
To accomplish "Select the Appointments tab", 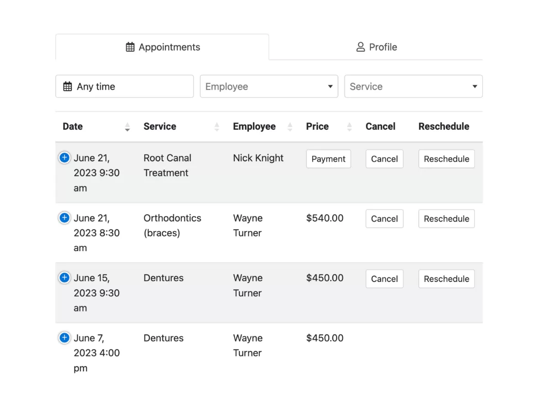I will [163, 47].
